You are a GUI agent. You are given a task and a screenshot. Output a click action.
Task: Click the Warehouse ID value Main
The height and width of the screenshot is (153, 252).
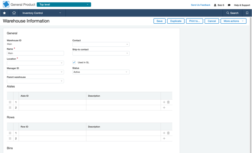tap(9, 44)
